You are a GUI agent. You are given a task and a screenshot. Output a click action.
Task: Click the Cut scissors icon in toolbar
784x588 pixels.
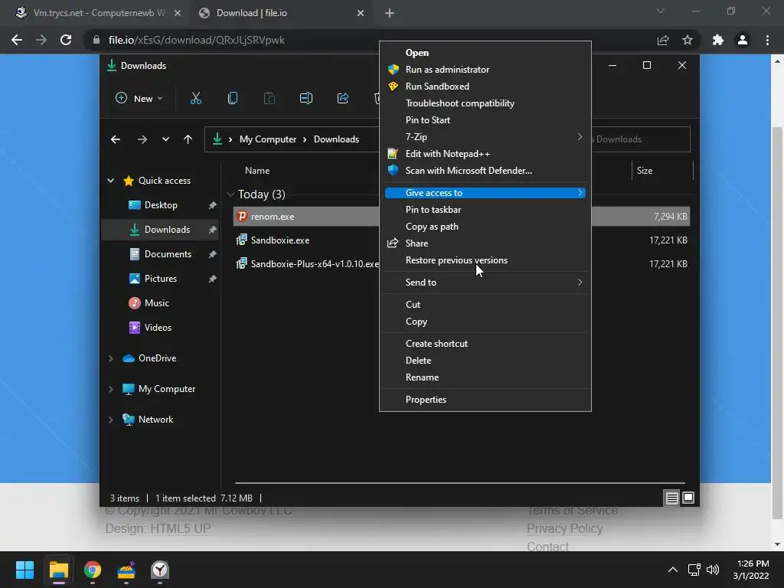[195, 98]
